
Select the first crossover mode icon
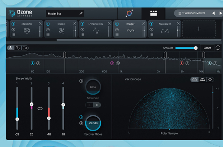(x=10, y=48)
